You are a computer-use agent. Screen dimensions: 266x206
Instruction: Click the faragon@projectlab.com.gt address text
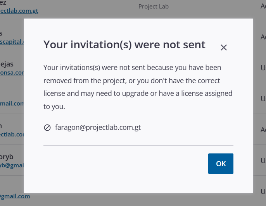[98, 127]
